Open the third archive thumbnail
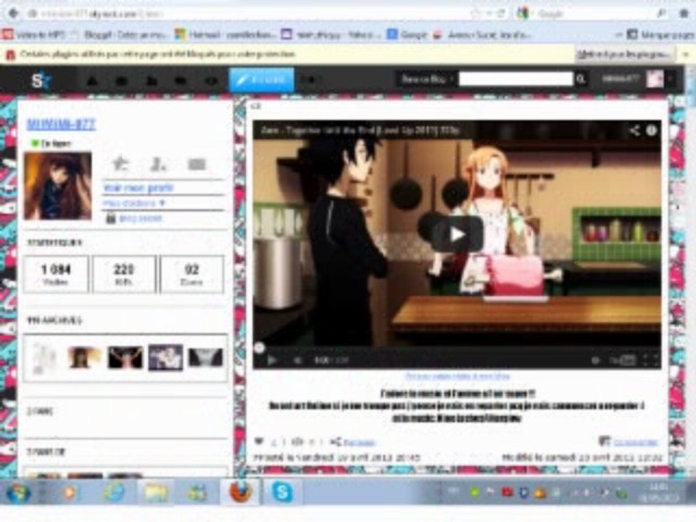Image resolution: width=696 pixels, height=522 pixels. point(125,357)
